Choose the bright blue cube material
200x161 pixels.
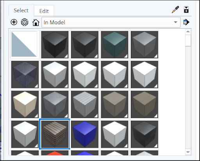pyautogui.click(x=85, y=134)
